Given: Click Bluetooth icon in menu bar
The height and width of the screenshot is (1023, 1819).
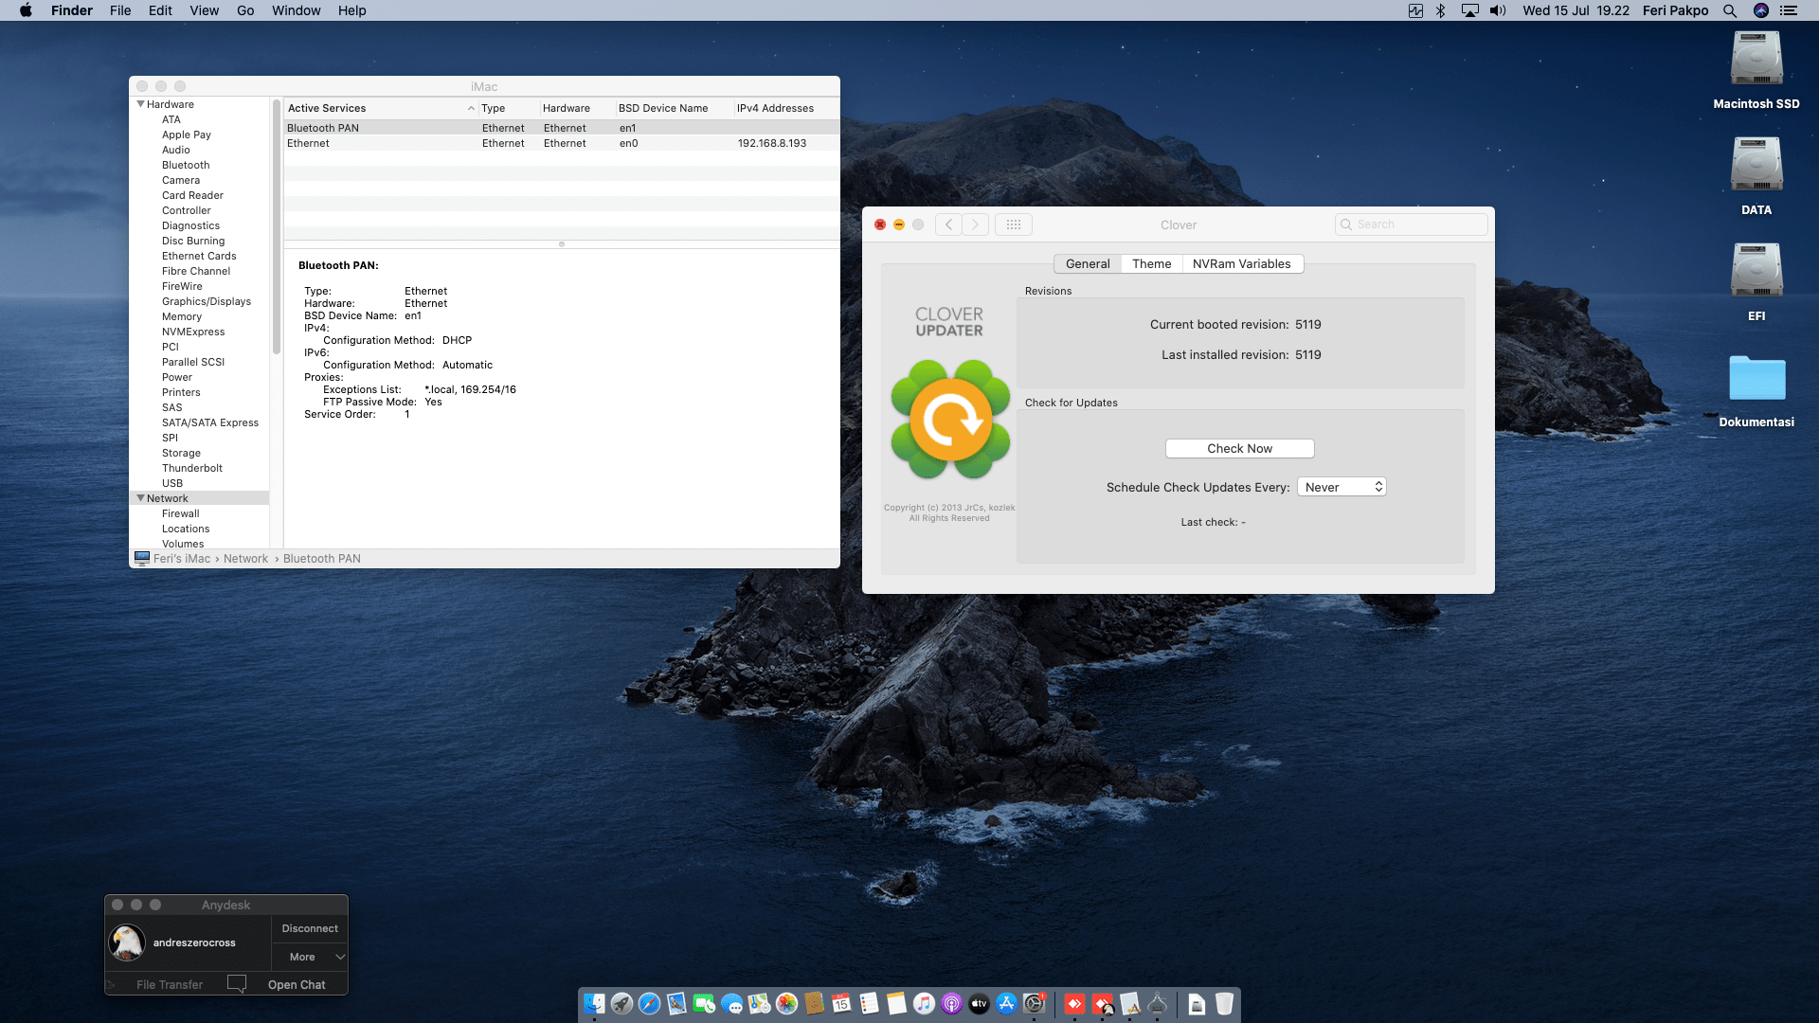Looking at the screenshot, I should 1440,10.
